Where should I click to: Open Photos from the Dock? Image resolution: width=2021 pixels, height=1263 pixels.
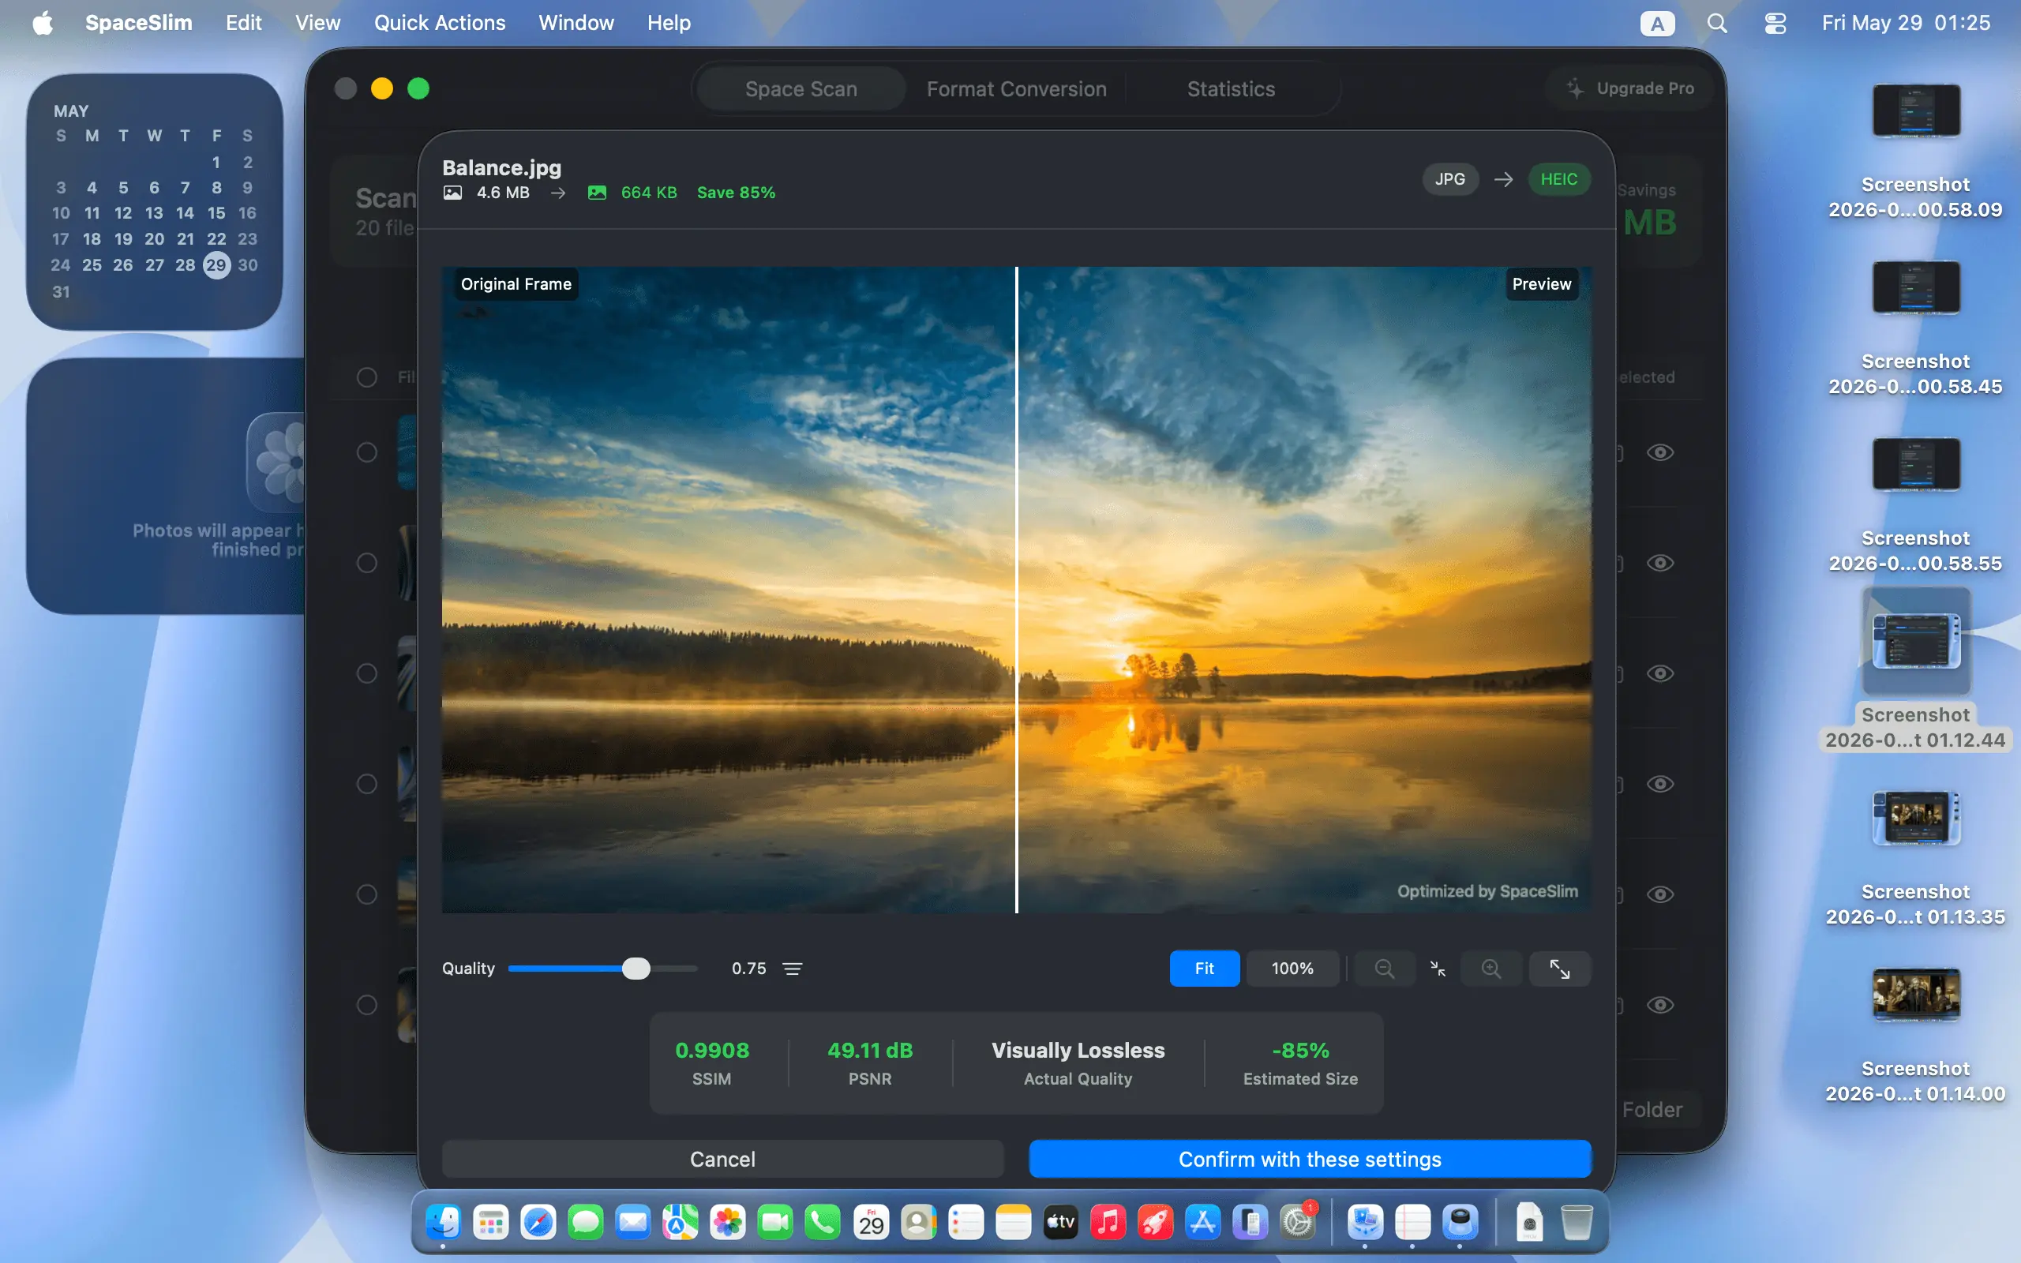click(x=727, y=1223)
